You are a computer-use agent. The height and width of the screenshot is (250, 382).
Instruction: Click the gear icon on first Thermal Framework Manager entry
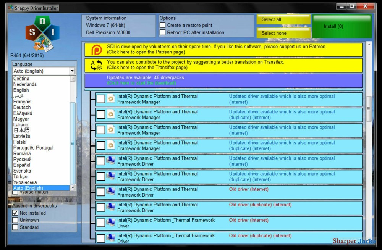(x=110, y=99)
